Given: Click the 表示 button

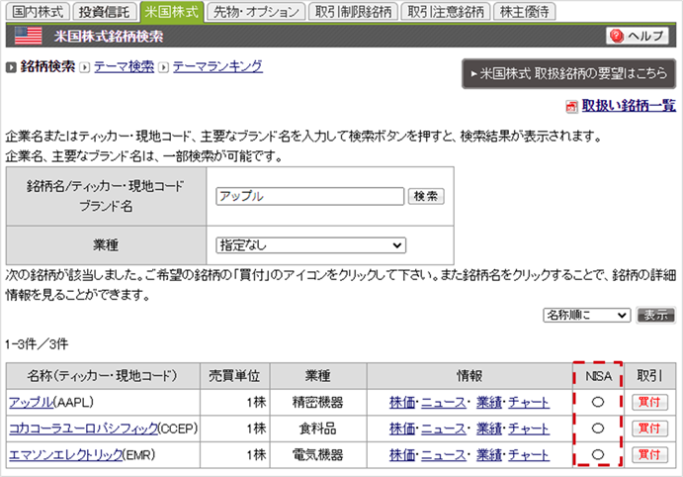Looking at the screenshot, I should coord(655,315).
